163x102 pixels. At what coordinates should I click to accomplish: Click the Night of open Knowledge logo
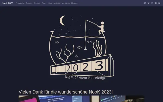[x=81, y=48]
